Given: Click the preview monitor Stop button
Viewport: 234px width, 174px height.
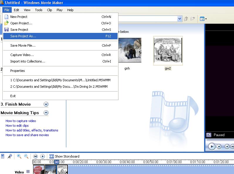Looking at the screenshot, I should 219,147.
